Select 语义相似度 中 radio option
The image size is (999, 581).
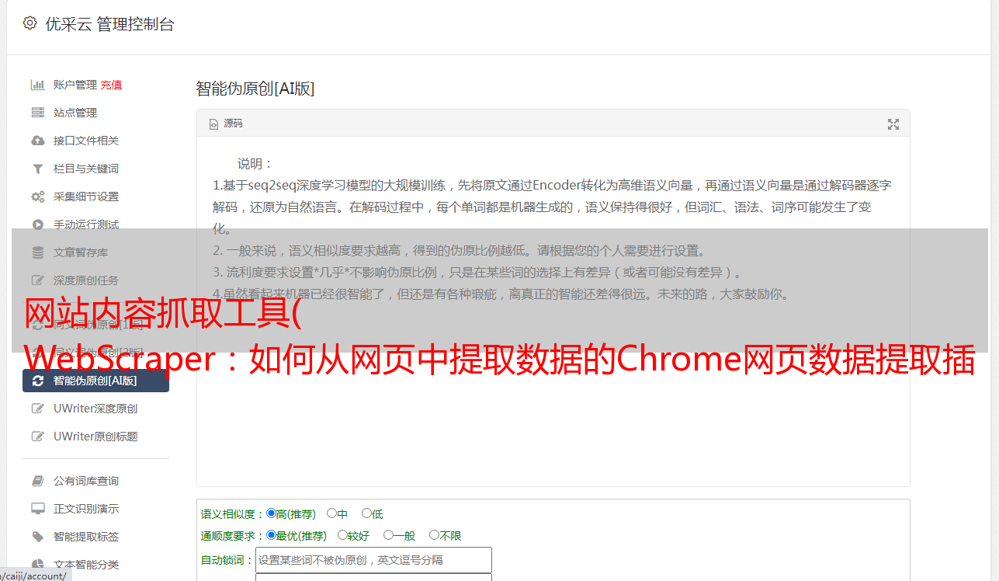coord(331,513)
